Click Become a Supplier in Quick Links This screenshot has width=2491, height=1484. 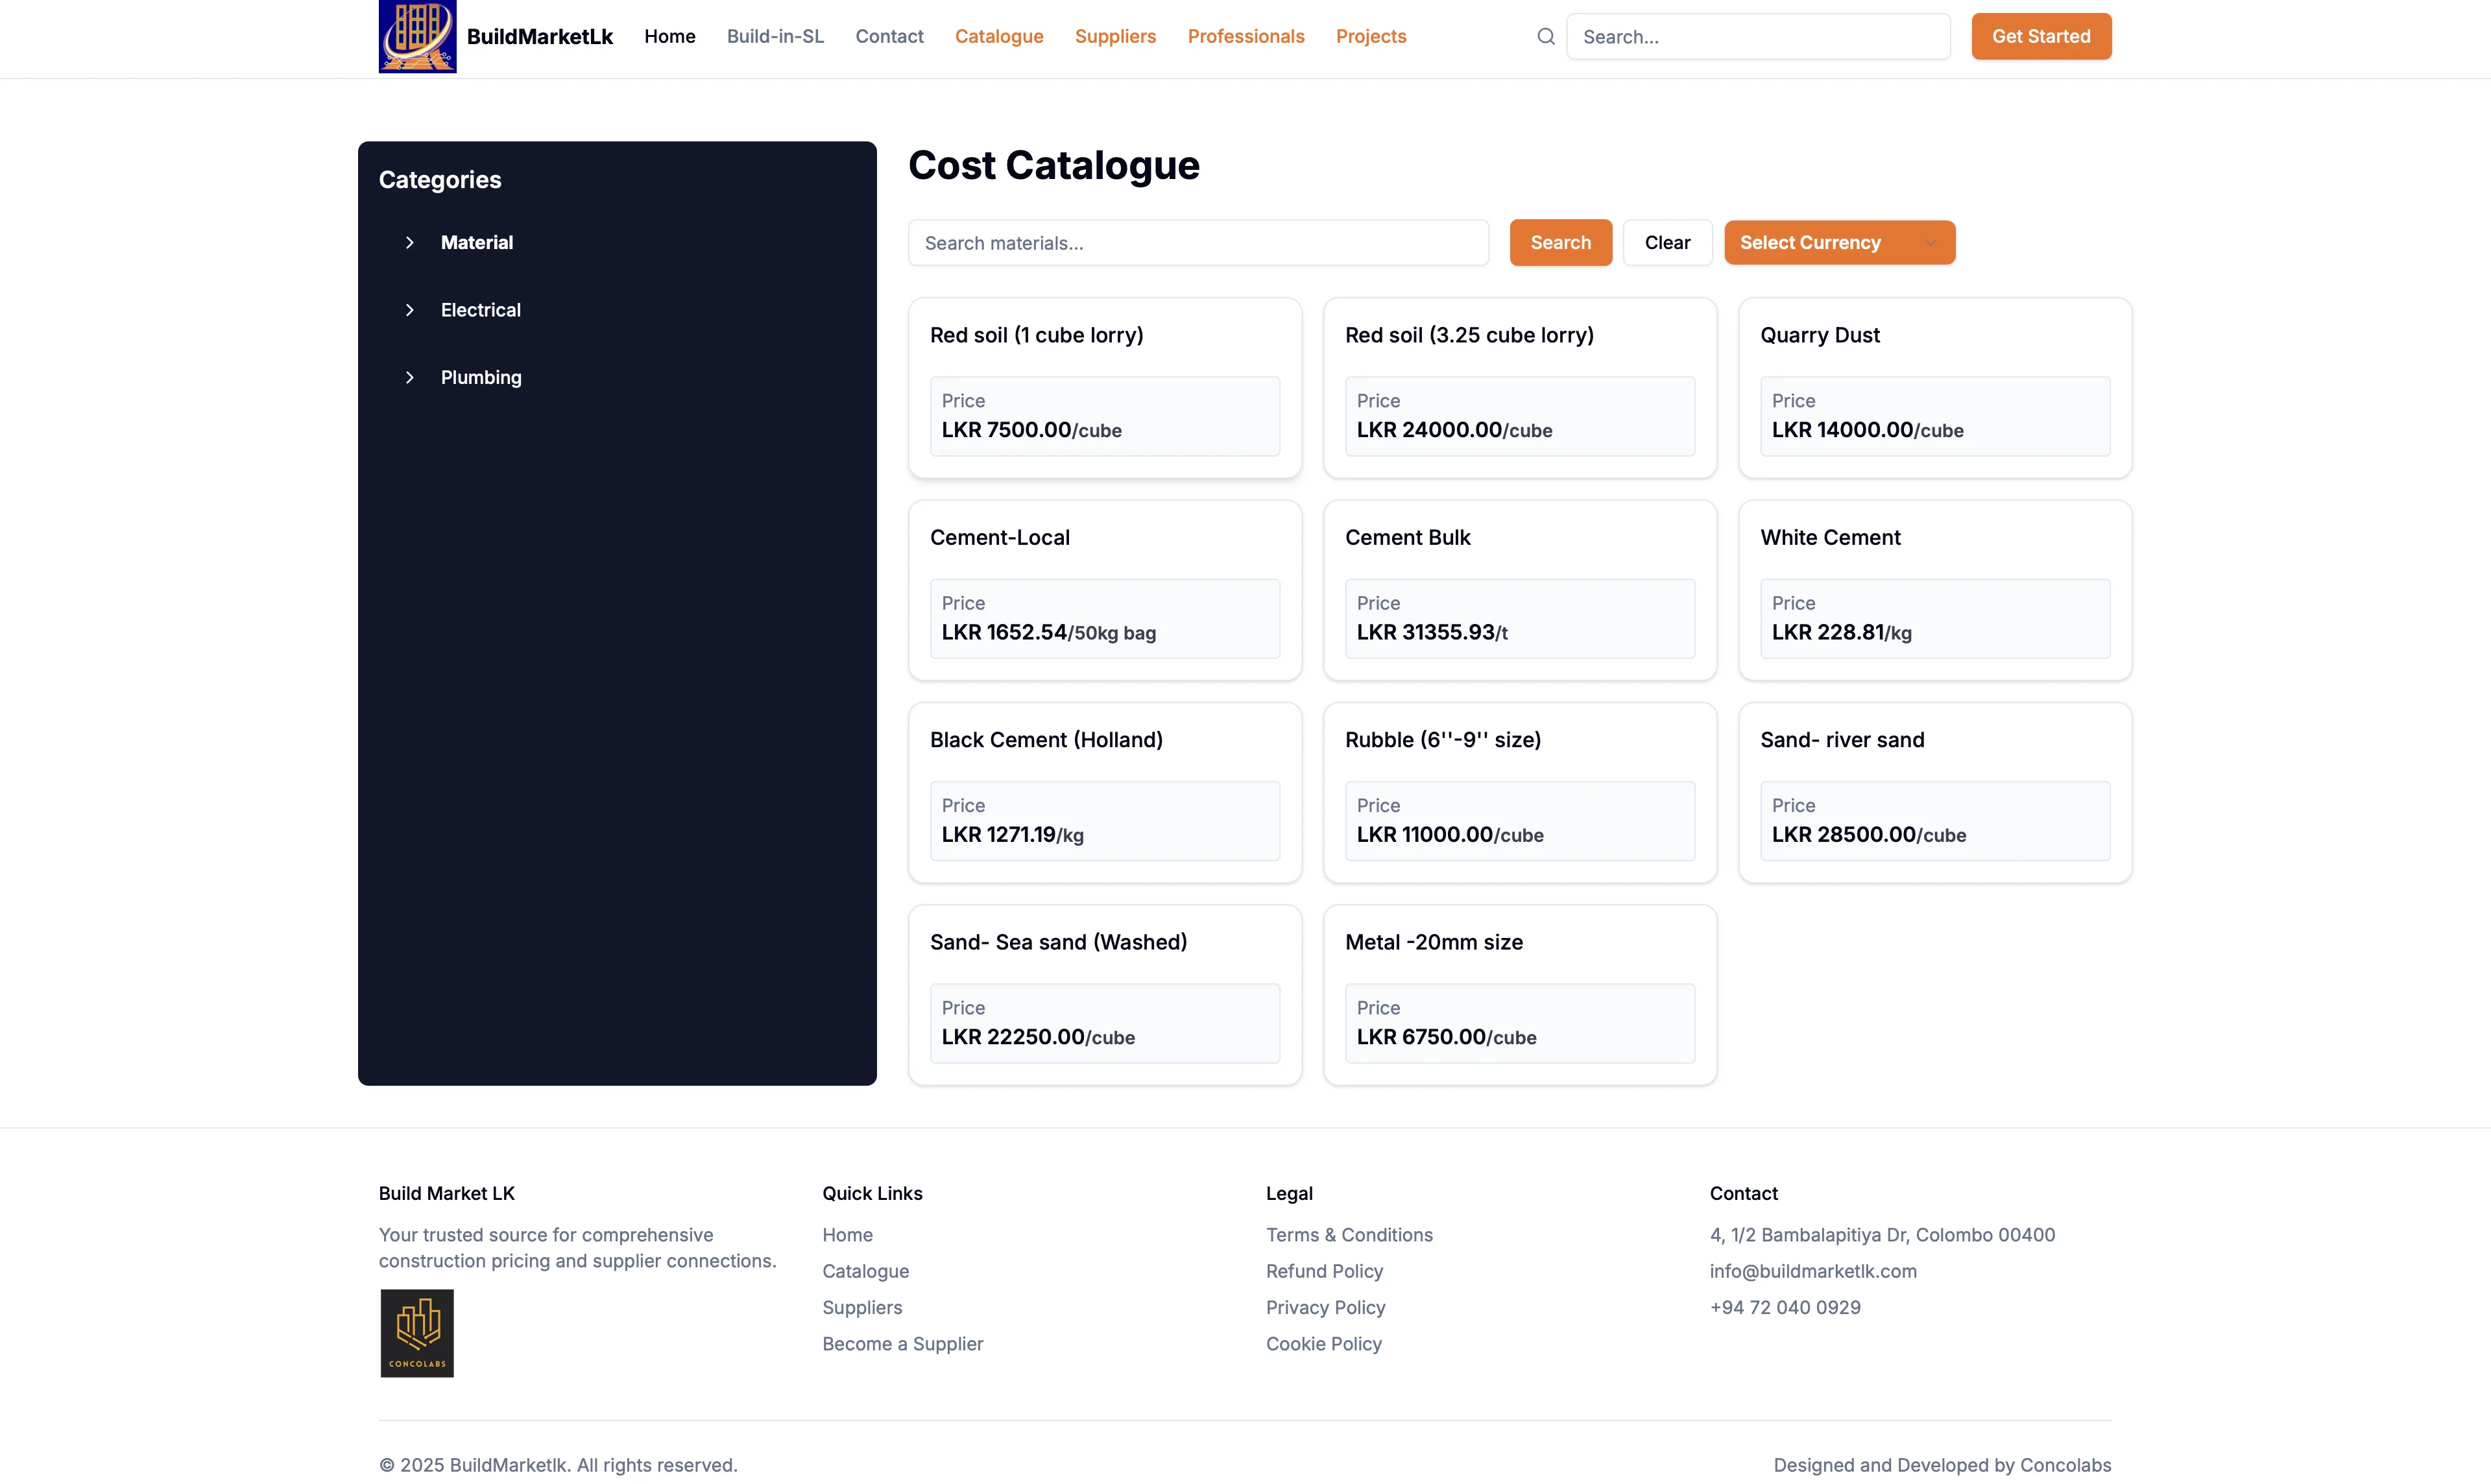coord(901,1344)
